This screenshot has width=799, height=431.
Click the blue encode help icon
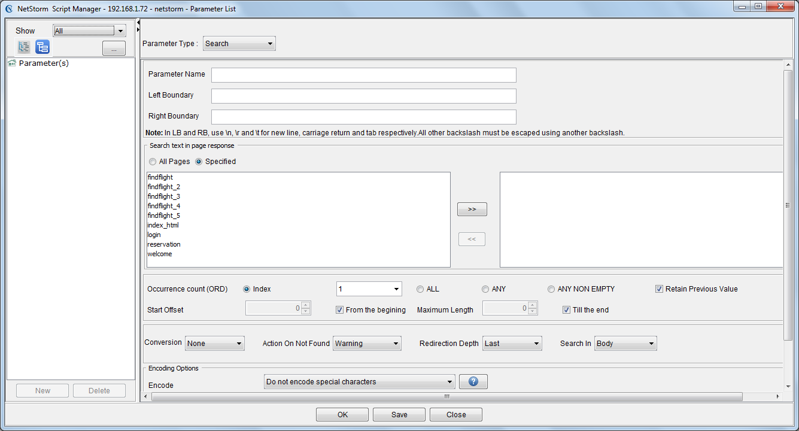point(473,381)
